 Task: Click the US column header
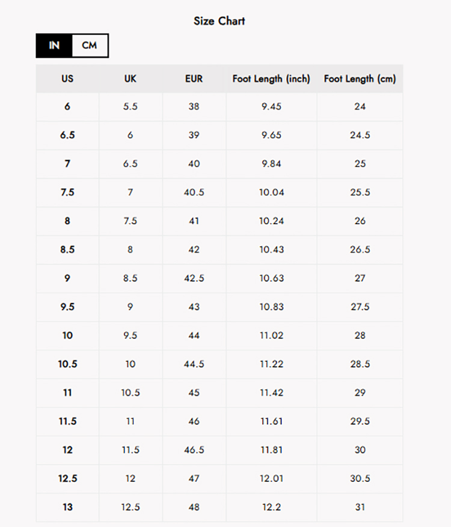pyautogui.click(x=67, y=79)
